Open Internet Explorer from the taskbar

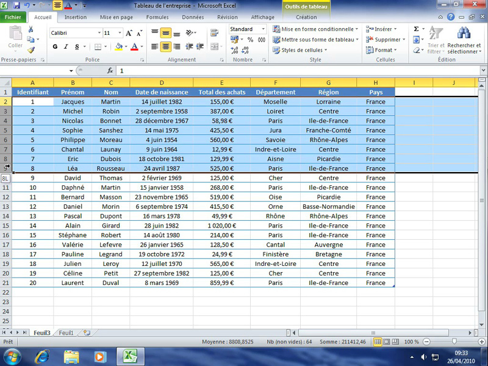(42, 356)
